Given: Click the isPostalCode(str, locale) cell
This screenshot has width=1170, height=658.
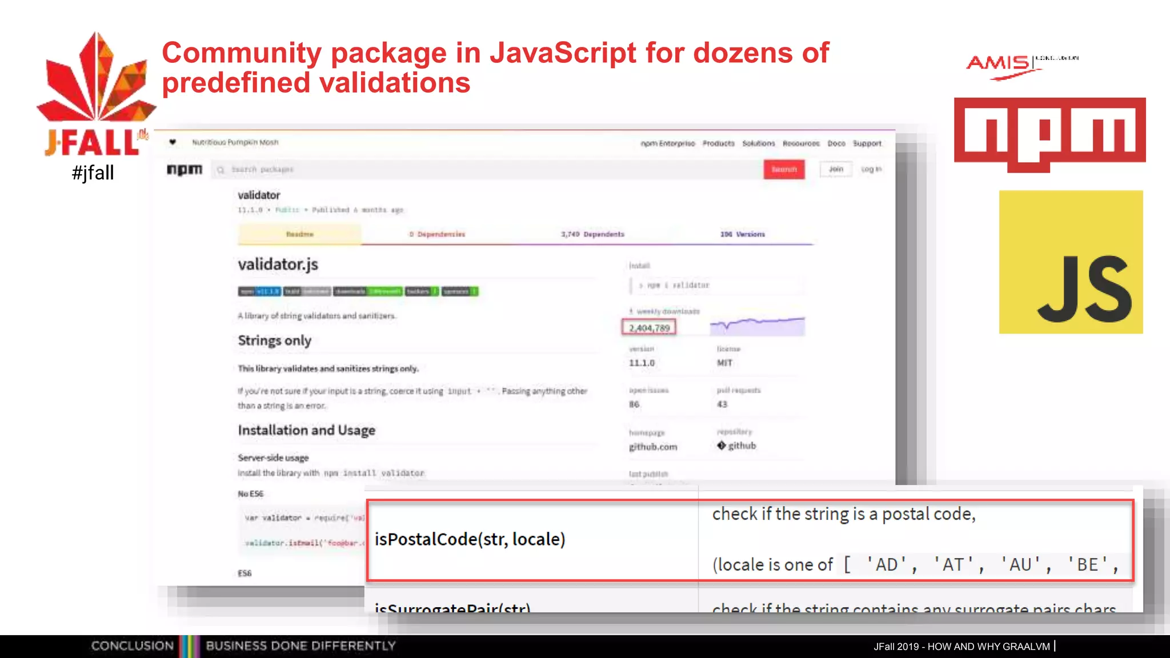Looking at the screenshot, I should coord(532,540).
